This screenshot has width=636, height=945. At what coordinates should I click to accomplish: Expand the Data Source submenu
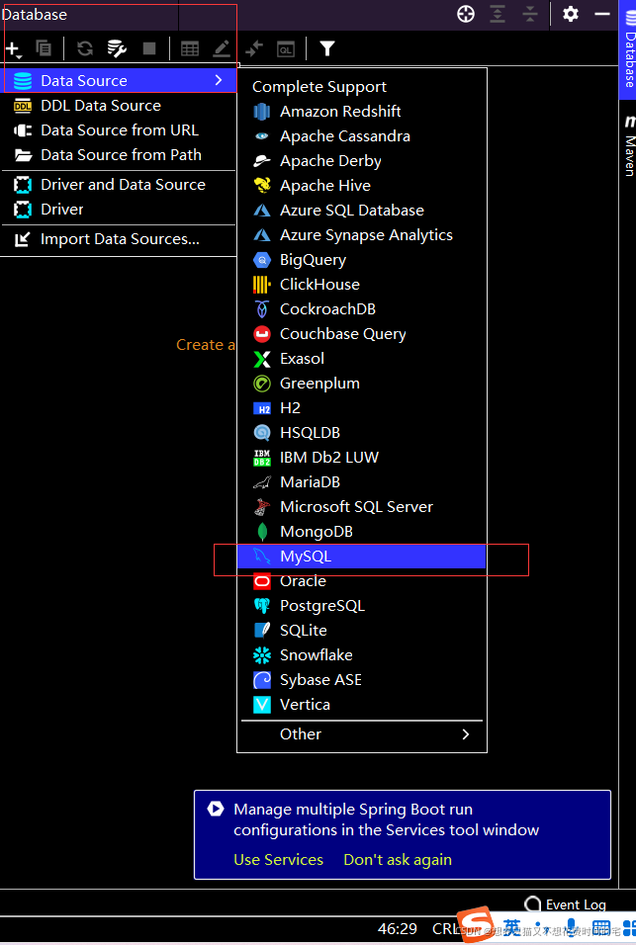tap(119, 80)
